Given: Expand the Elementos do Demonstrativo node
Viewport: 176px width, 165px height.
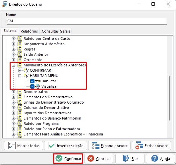Looking at the screenshot, I should coord(13,97).
